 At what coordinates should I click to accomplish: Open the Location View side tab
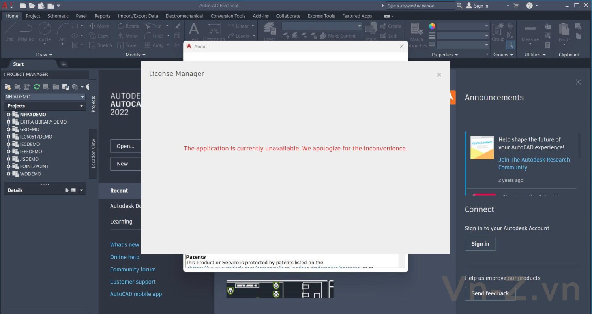pyautogui.click(x=93, y=153)
